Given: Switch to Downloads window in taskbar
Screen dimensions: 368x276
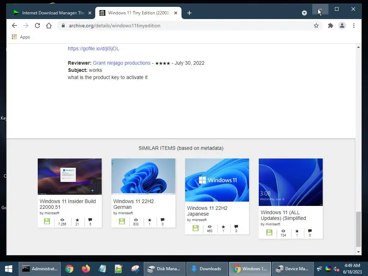Looking at the screenshot, I should (x=207, y=269).
